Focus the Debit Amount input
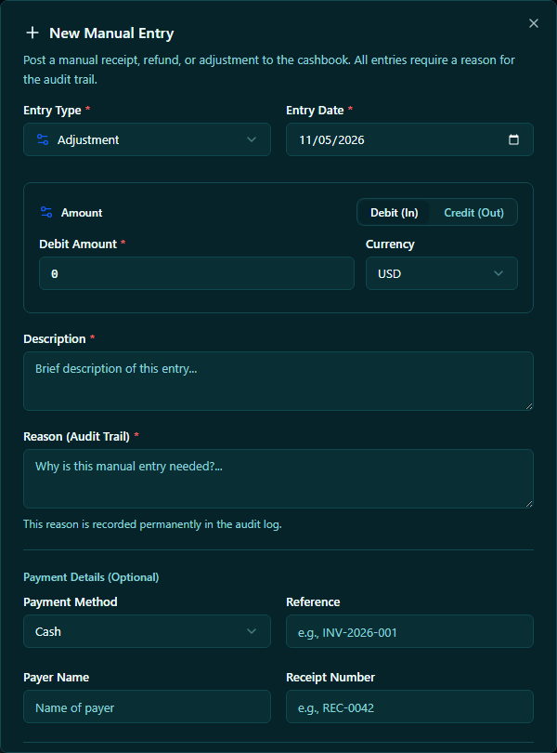Screen dimensions: 557x753 click(197, 273)
